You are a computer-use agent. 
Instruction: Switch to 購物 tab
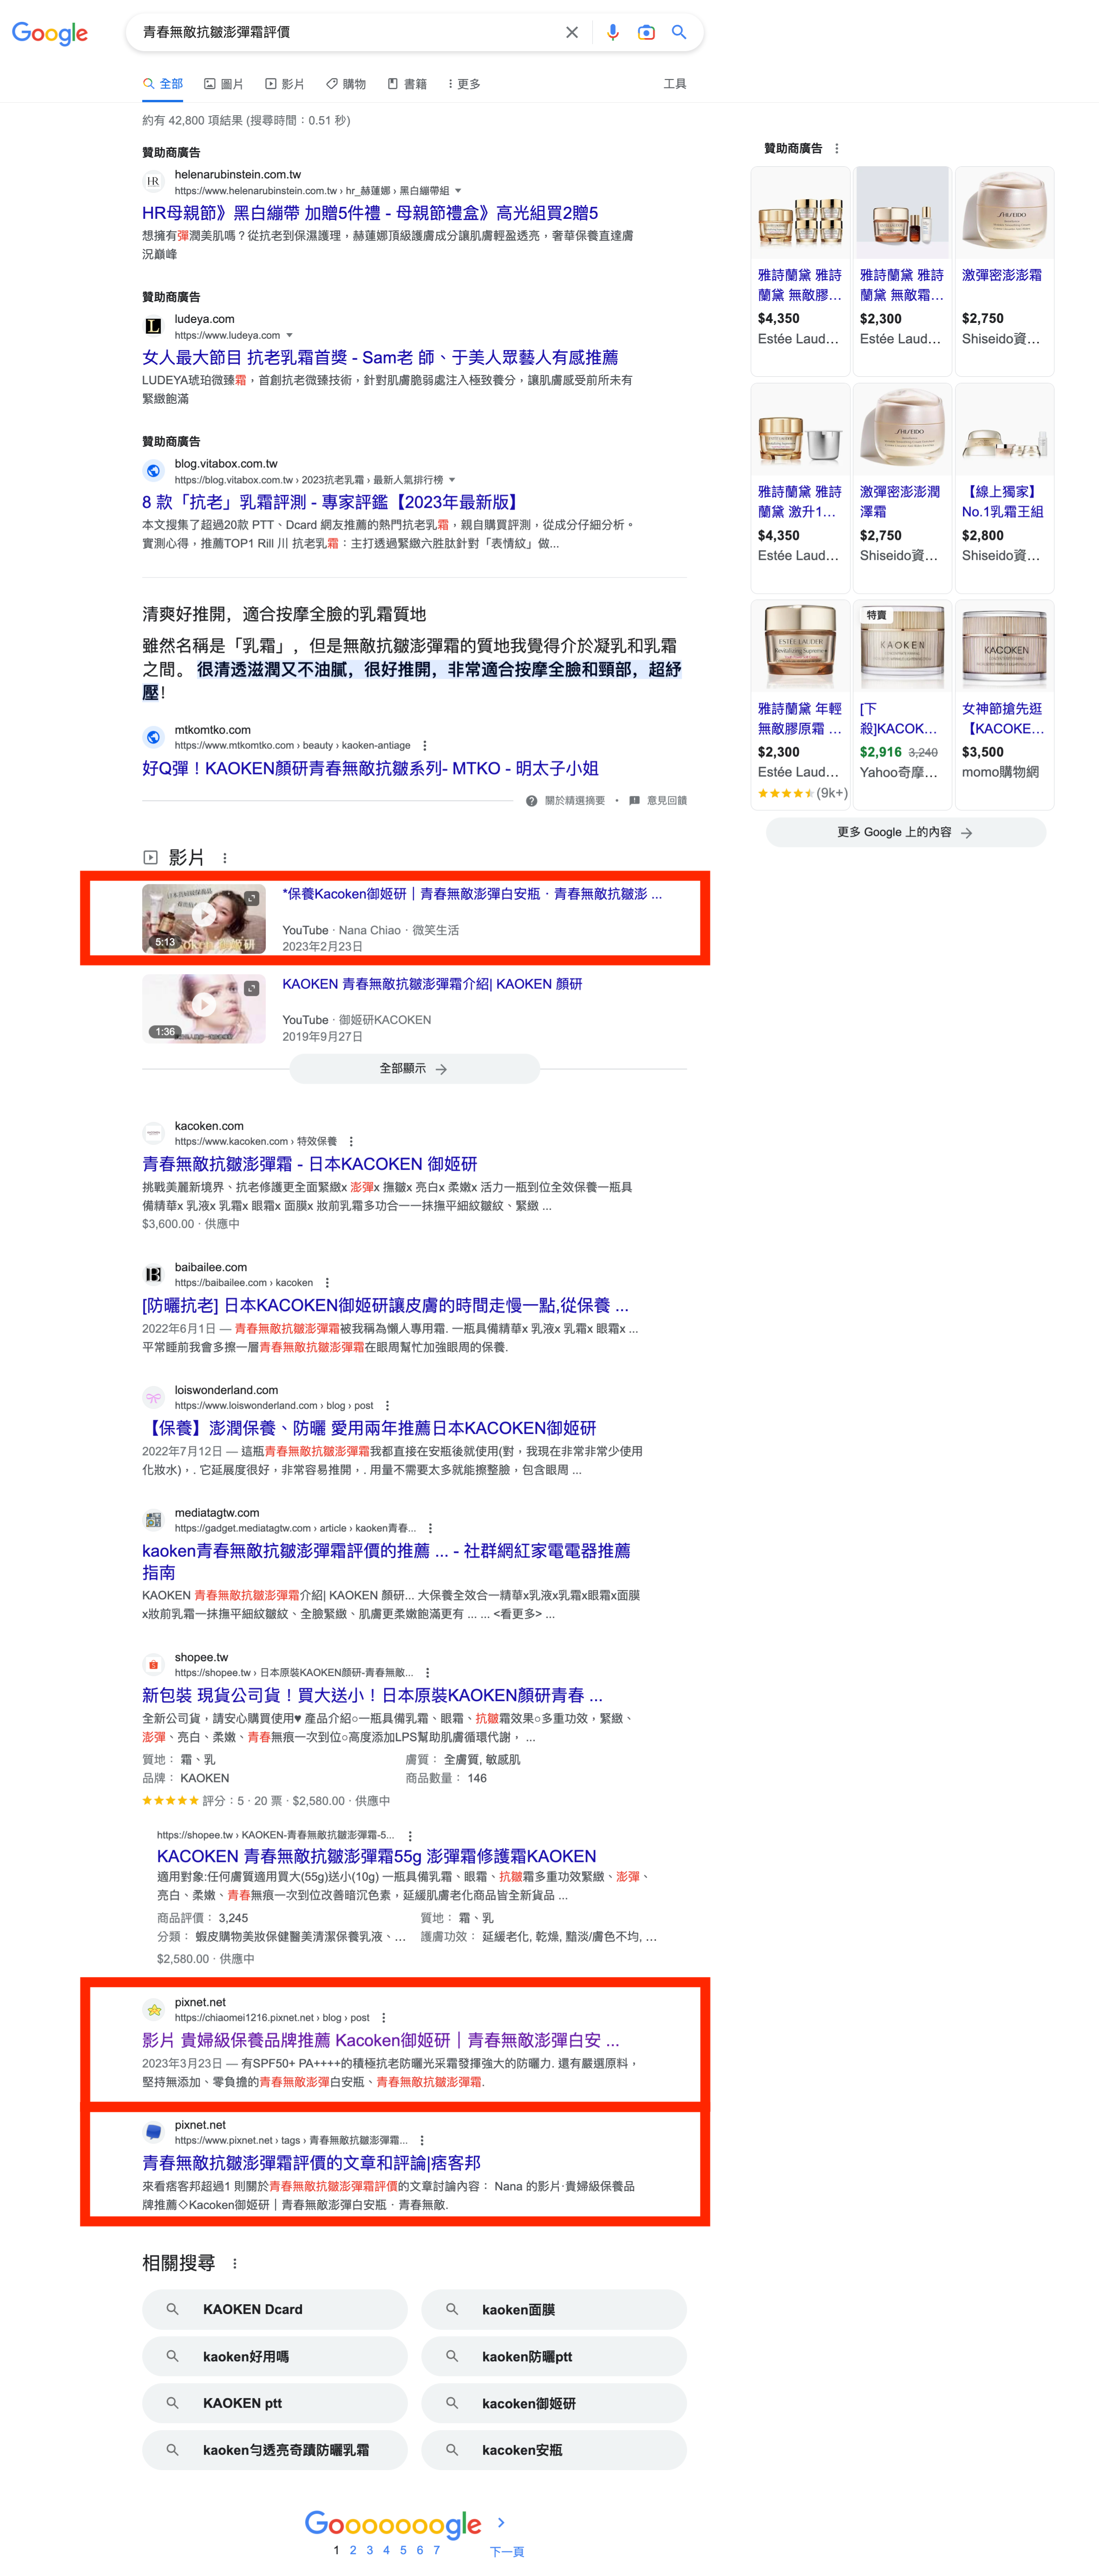[346, 84]
